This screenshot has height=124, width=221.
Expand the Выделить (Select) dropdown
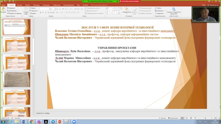coord(160,13)
